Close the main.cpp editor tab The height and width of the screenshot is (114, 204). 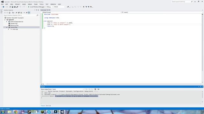49,10
